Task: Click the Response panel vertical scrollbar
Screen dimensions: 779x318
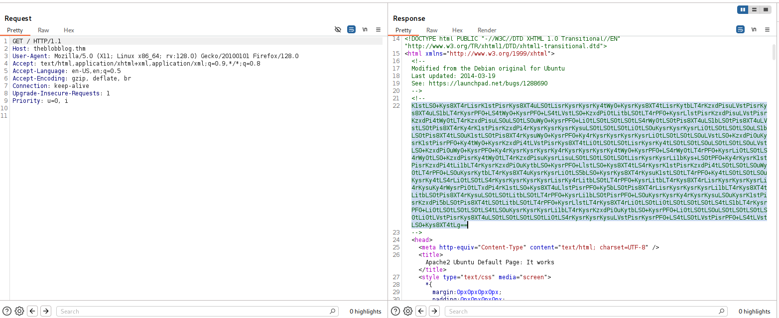Action: pyautogui.click(x=774, y=52)
